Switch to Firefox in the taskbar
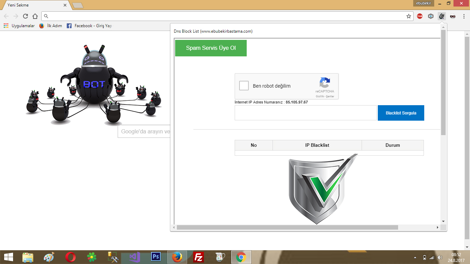This screenshot has height=264, width=470. 177,257
